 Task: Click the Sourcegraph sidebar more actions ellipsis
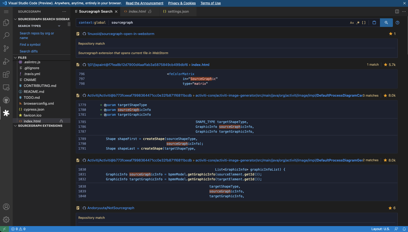pyautogui.click(x=64, y=12)
